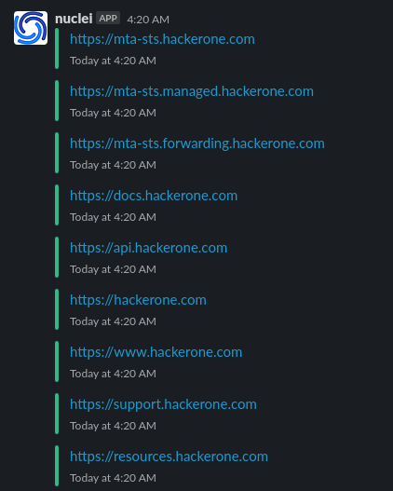This screenshot has width=393, height=491.
Task: Open the resources.hackerone.com link
Action: [169, 457]
